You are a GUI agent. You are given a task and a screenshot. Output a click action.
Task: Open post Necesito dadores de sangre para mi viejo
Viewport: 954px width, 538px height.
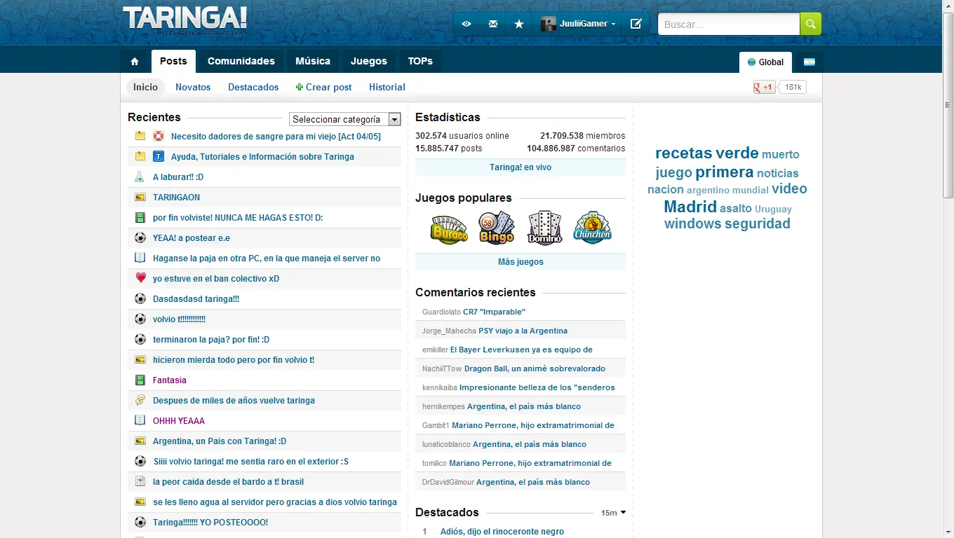pyautogui.click(x=276, y=137)
